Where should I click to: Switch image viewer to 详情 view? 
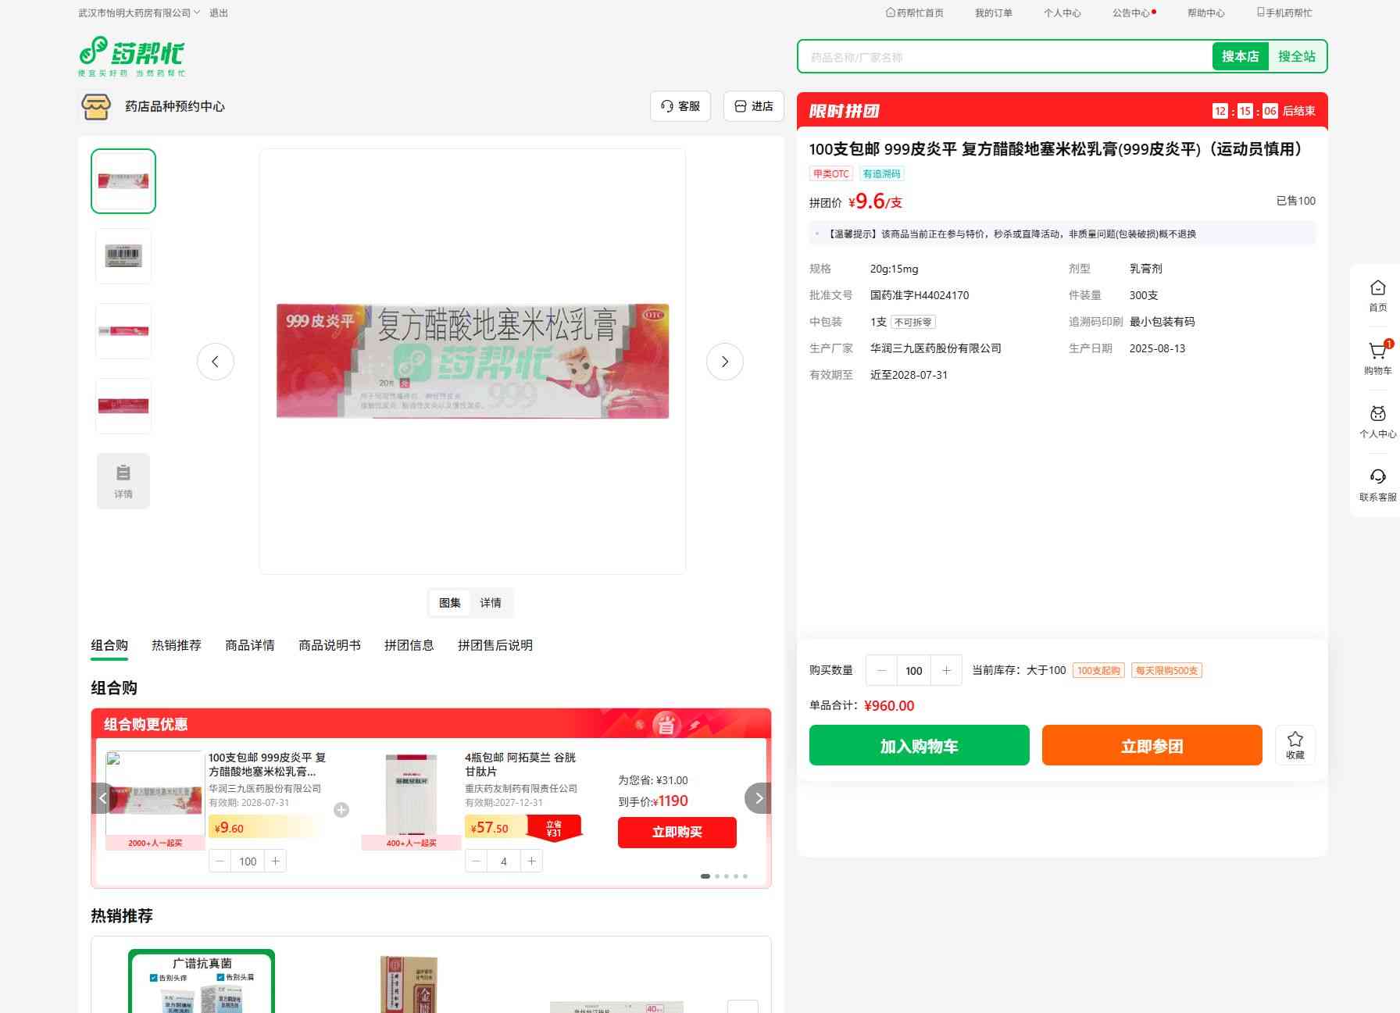click(491, 603)
